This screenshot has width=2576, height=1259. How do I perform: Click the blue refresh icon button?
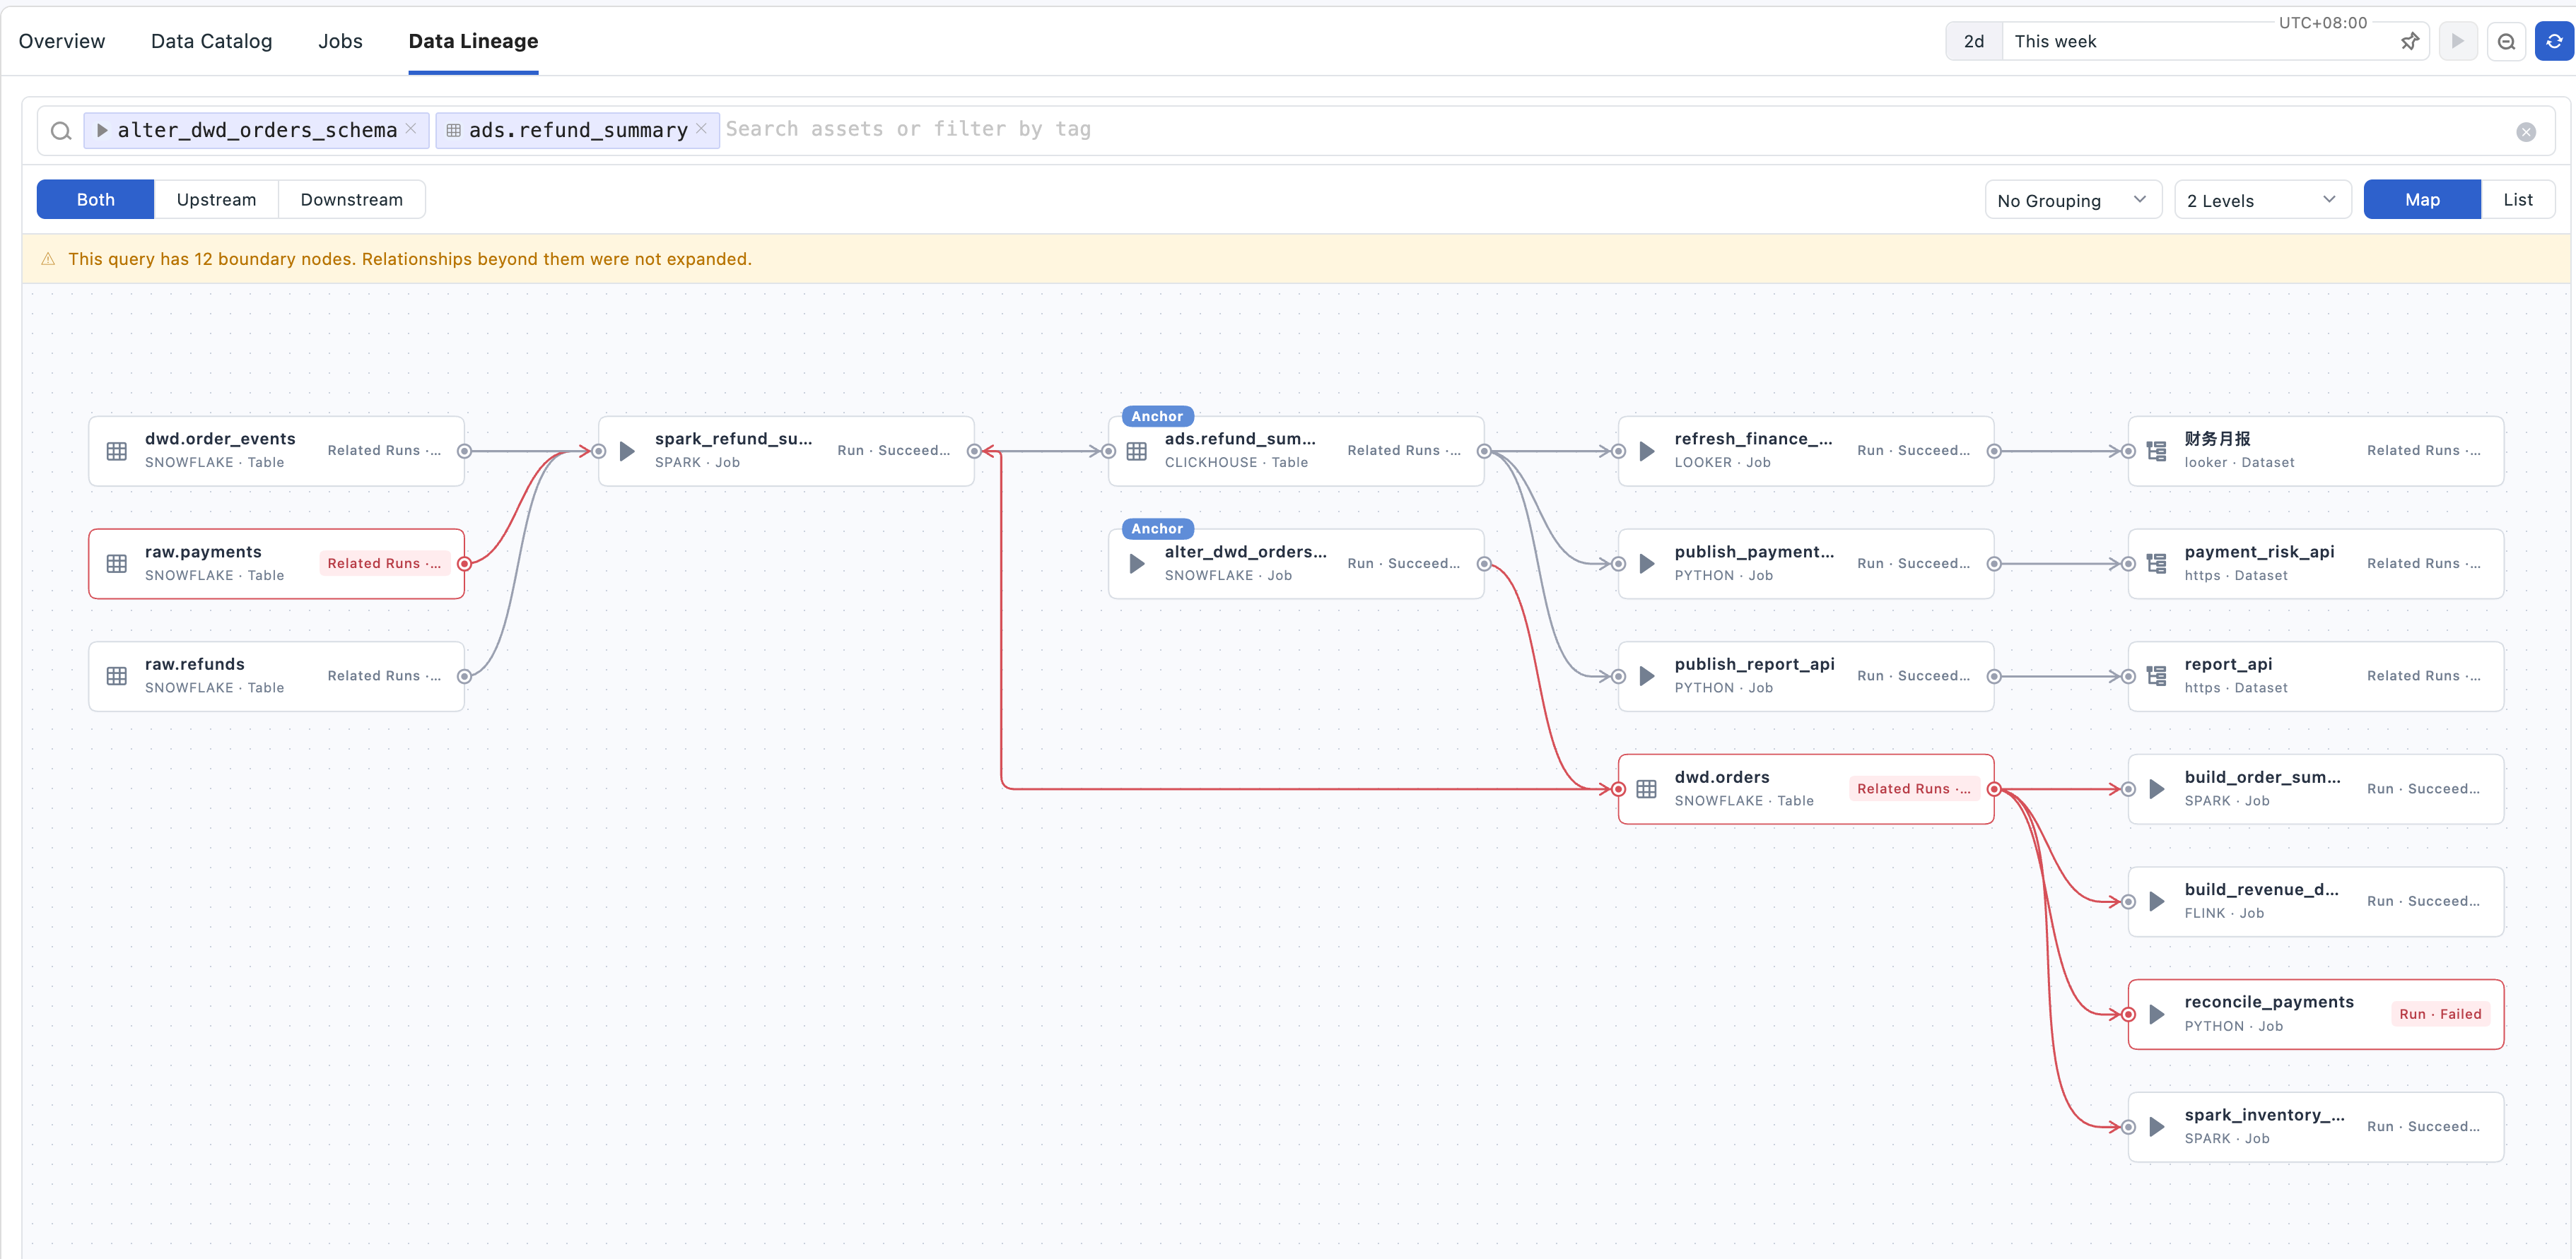coord(2554,41)
